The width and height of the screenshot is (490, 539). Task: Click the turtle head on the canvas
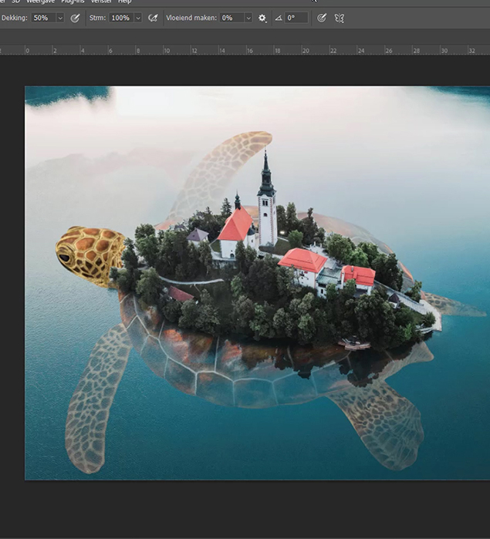(x=90, y=255)
